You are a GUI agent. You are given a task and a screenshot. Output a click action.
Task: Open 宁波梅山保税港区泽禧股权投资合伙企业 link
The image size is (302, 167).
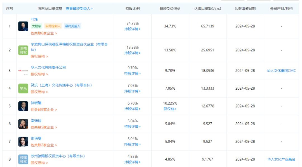tap(69, 47)
